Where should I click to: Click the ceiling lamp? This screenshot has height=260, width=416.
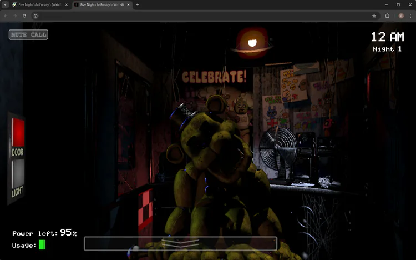252,43
